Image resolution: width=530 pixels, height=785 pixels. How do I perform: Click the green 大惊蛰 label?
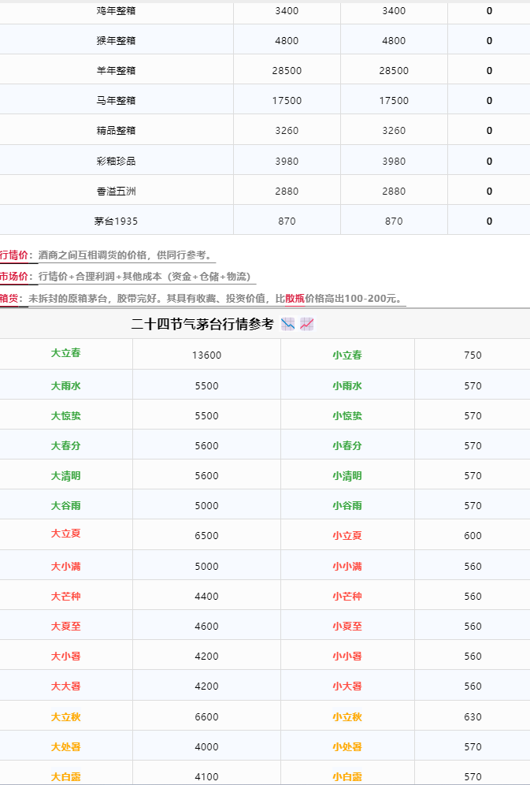pos(65,416)
